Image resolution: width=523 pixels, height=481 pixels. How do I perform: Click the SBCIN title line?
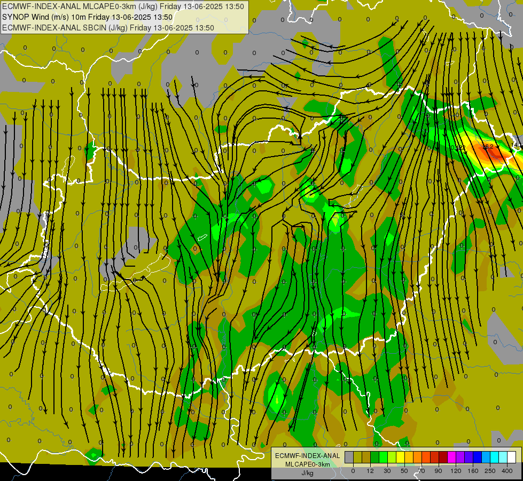tap(108, 28)
